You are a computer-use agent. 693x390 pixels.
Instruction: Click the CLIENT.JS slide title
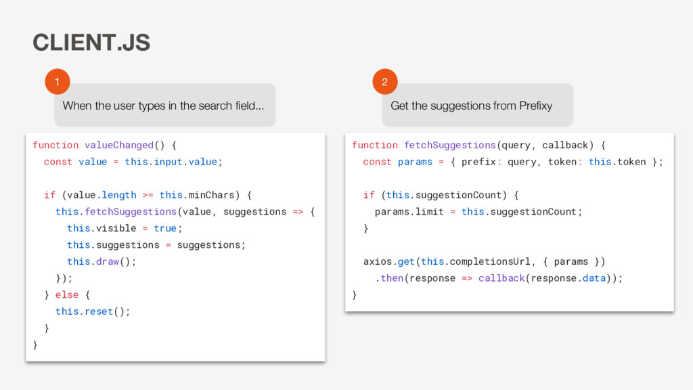click(91, 43)
